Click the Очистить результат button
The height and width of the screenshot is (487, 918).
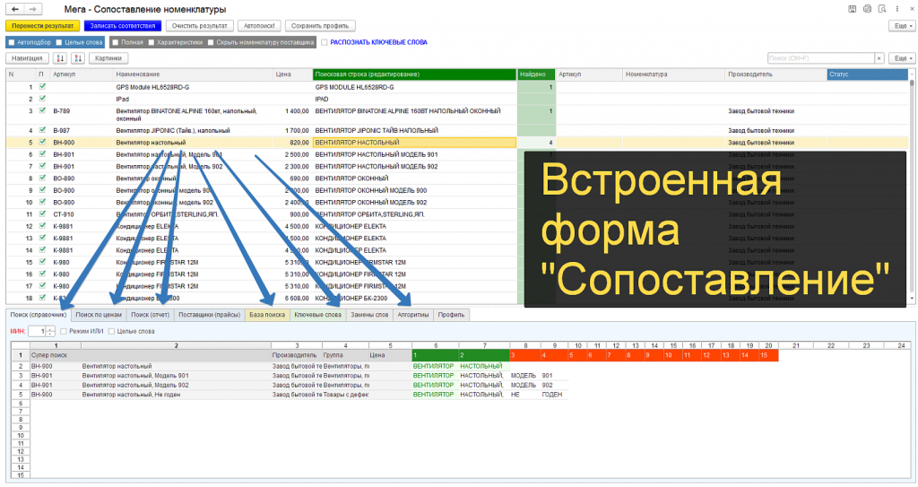(200, 26)
